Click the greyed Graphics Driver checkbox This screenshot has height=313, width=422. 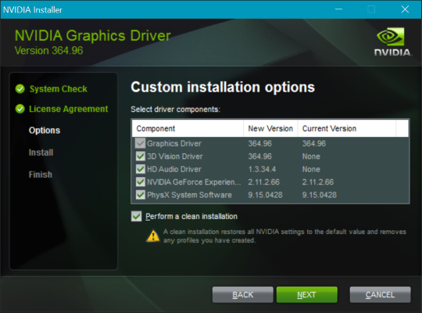coord(140,143)
